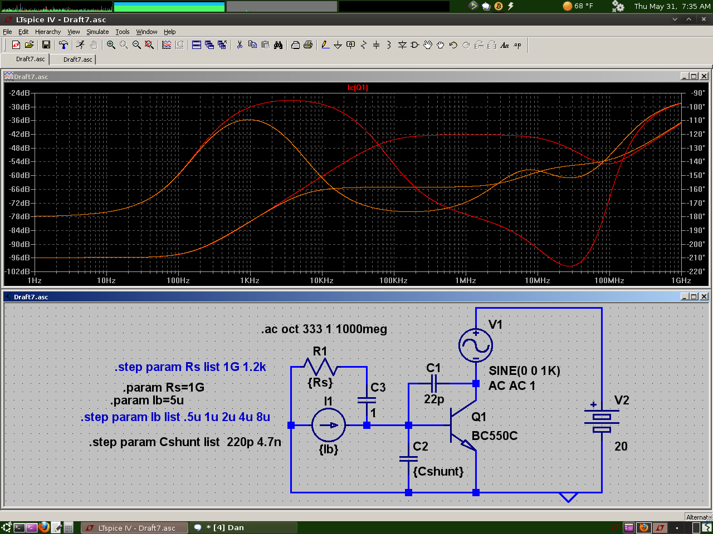Select the Cut scissors tool
713x534 pixels.
coord(240,45)
